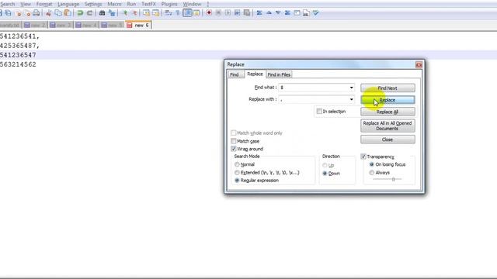Switch to the Find in Files tab
This screenshot has height=279, width=497.
(x=279, y=74)
